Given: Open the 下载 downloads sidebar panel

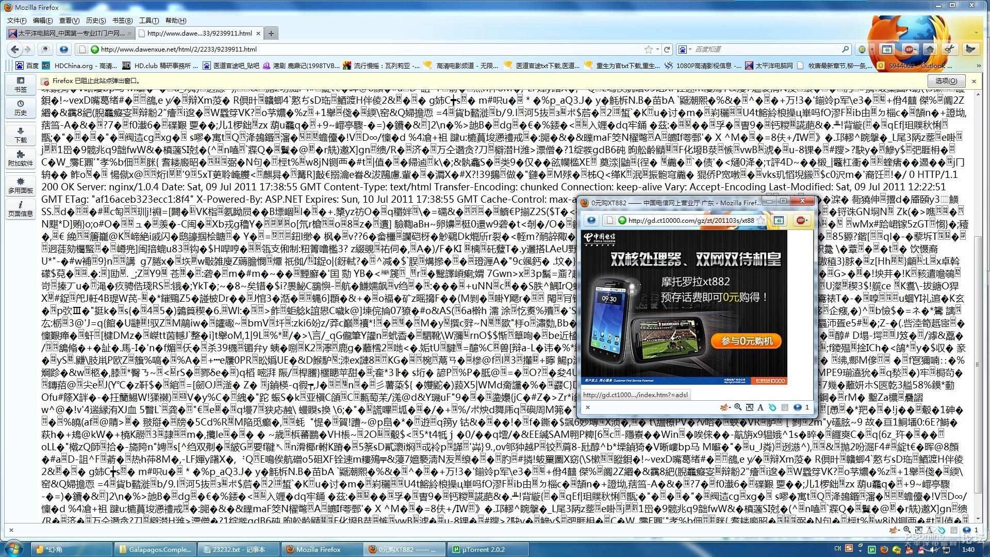Looking at the screenshot, I should pos(21,135).
